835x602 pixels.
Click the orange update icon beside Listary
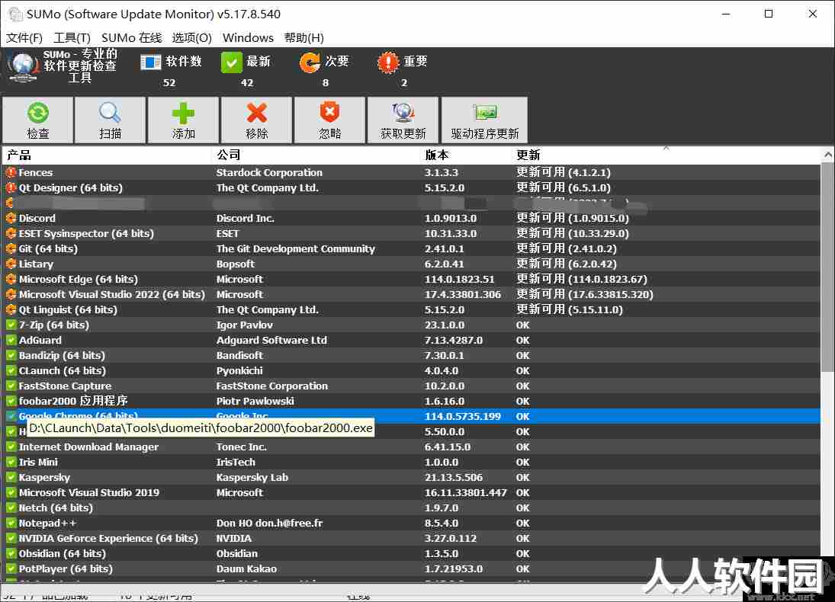pyautogui.click(x=11, y=264)
